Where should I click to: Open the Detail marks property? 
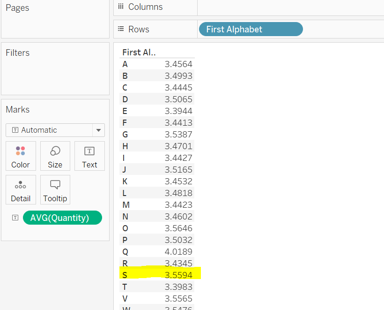(21, 189)
